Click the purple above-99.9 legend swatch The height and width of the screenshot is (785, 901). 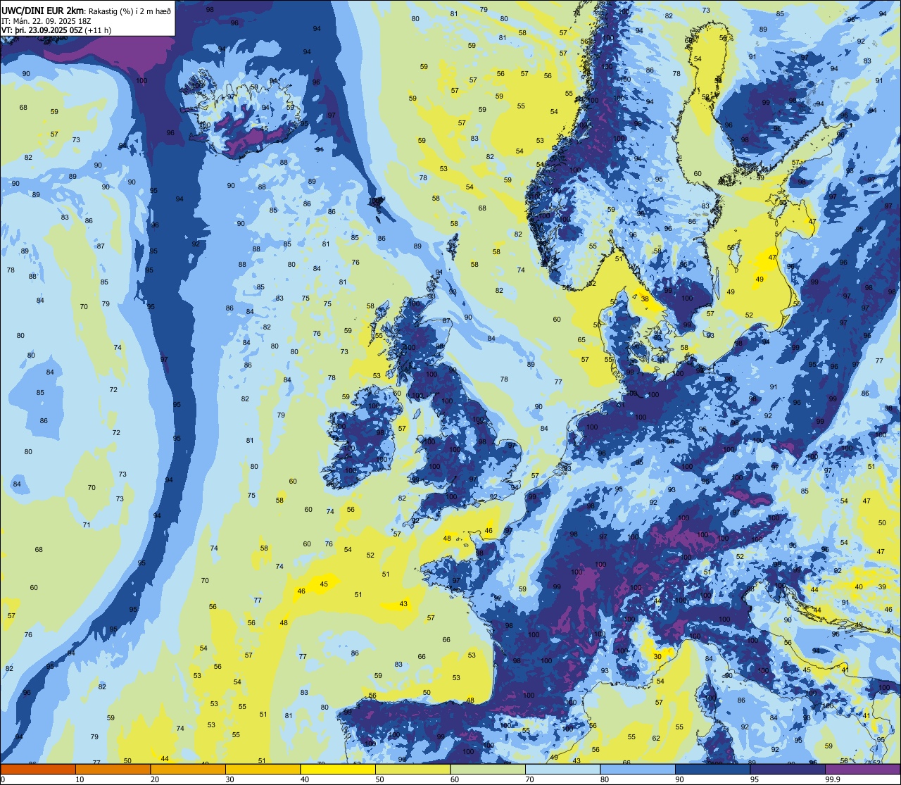point(862,770)
